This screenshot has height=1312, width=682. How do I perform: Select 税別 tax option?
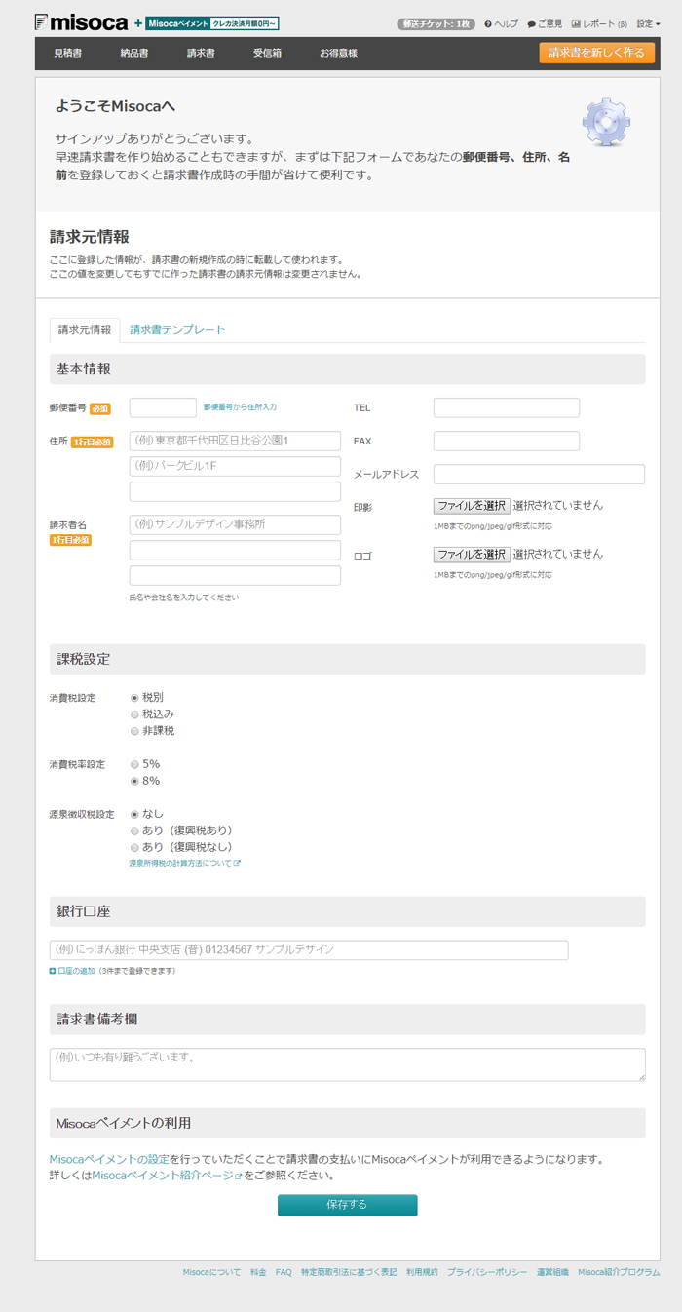(x=134, y=698)
